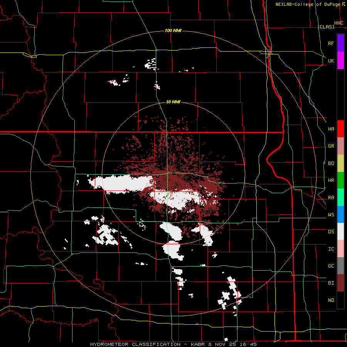
Task: Click the HA red legend swatch
Action: [x=340, y=129]
